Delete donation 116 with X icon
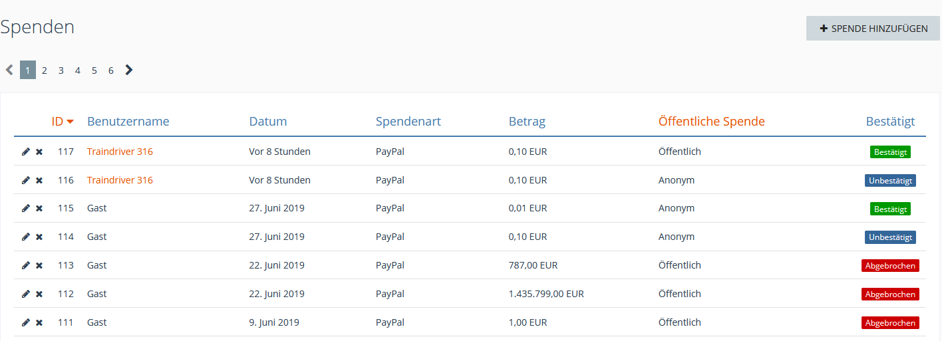The width and height of the screenshot is (942, 341). (x=39, y=180)
